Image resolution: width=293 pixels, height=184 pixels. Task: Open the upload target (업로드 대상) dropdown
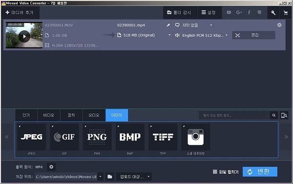click(134, 177)
